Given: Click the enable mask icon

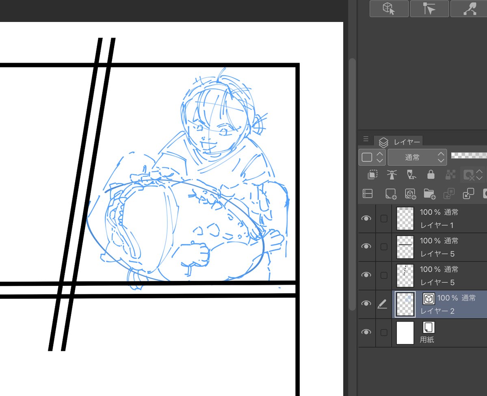Looking at the screenshot, I should click(468, 175).
